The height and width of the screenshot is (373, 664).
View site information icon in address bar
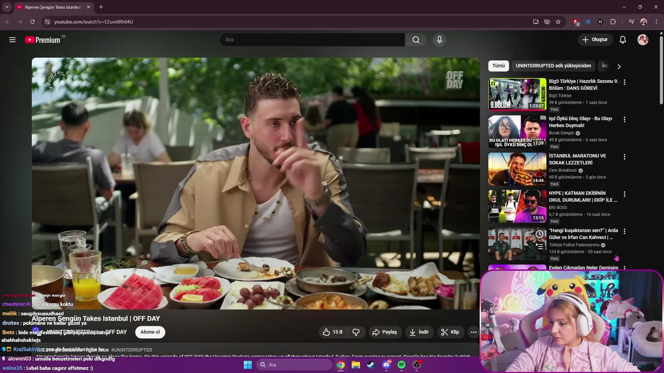point(47,22)
